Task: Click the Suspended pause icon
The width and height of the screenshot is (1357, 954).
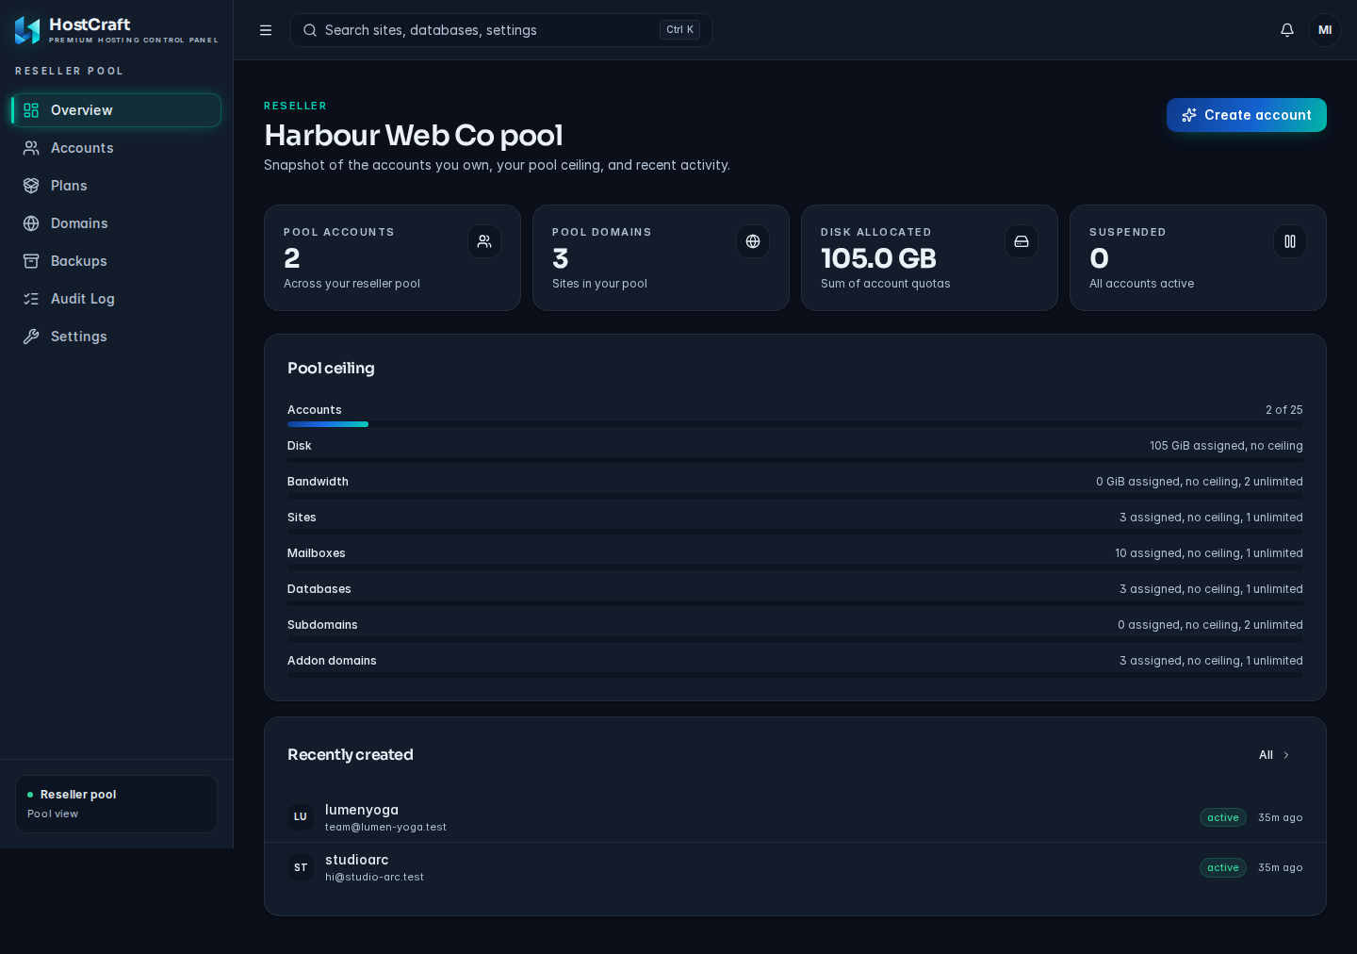Action: pyautogui.click(x=1290, y=241)
